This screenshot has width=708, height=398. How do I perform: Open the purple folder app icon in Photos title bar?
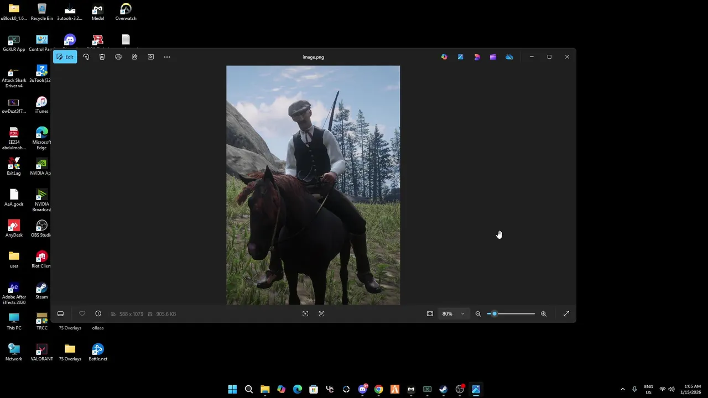pyautogui.click(x=493, y=57)
